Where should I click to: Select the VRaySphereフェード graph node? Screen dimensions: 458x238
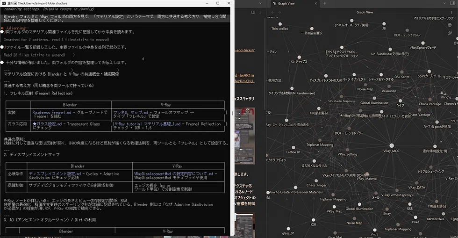coord(422,43)
